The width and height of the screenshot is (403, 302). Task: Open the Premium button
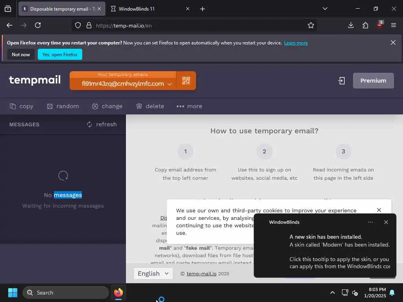tap(373, 81)
